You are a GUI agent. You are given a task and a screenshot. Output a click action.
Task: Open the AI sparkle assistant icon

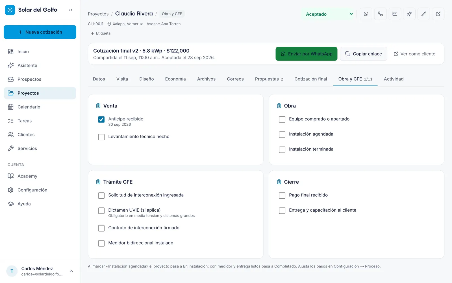[x=409, y=14]
